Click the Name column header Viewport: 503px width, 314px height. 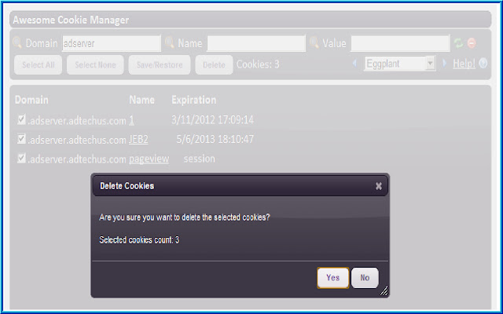(141, 100)
